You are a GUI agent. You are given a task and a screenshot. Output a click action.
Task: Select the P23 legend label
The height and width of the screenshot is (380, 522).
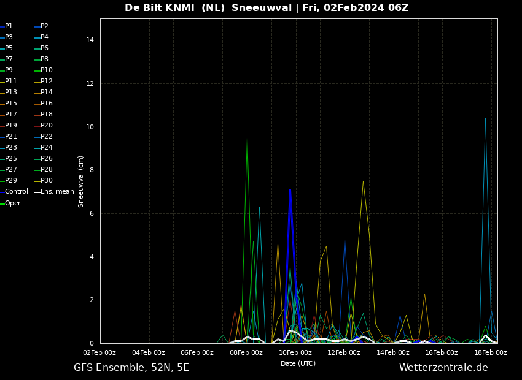[x=11, y=148]
